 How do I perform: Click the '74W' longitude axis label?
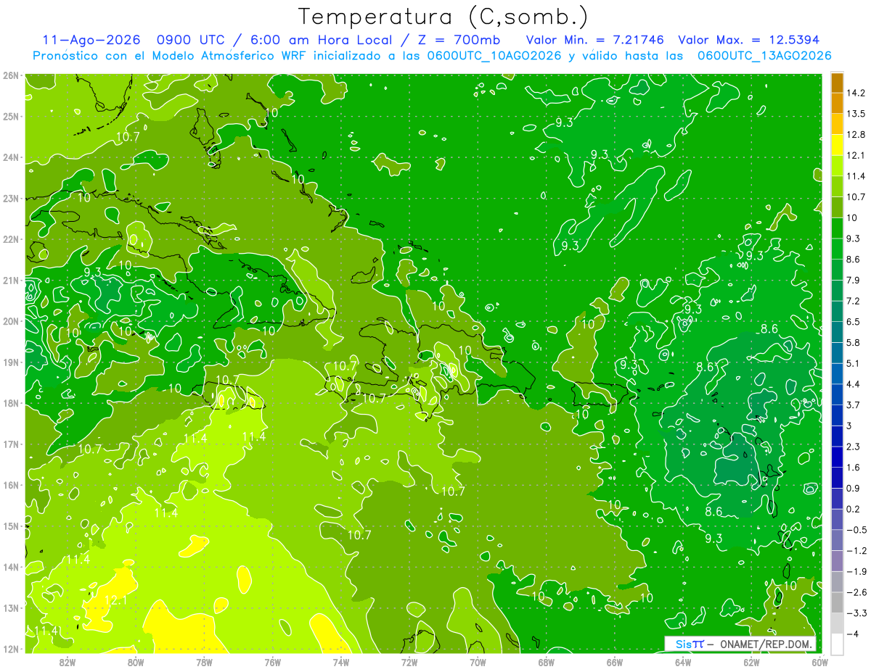click(341, 663)
